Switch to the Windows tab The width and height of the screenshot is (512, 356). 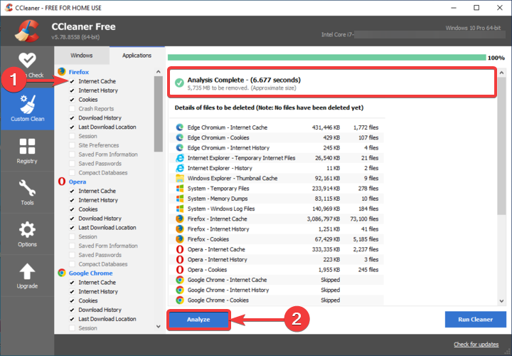tap(81, 56)
